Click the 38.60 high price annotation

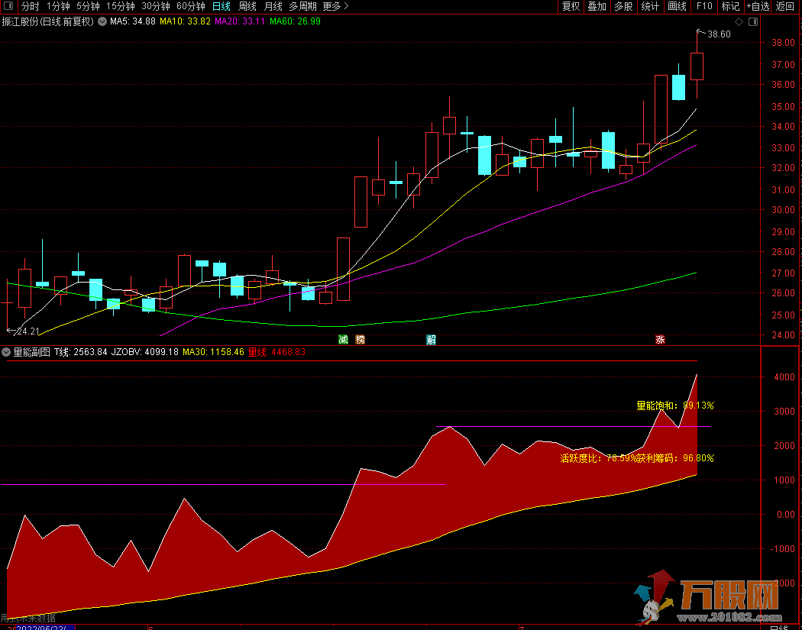click(x=720, y=34)
